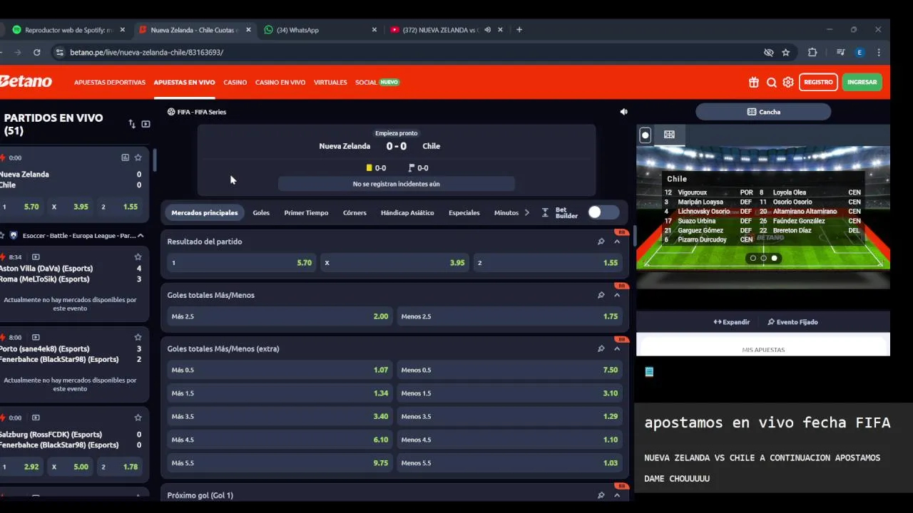
Task: Open browser extensions puzzle icon
Action: coord(812,52)
